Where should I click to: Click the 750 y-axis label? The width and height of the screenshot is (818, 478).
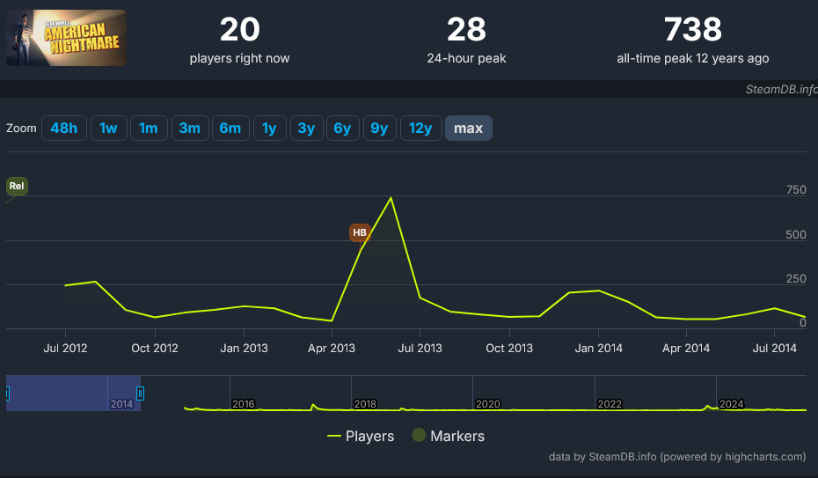(x=796, y=189)
